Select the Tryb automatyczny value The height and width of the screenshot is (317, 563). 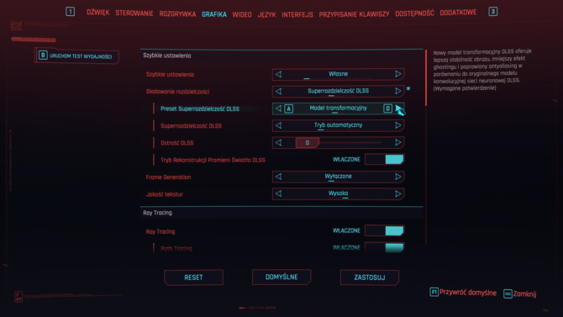pos(339,125)
